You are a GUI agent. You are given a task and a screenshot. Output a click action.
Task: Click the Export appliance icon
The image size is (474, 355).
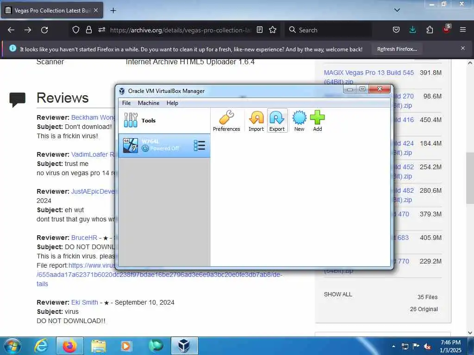[277, 121]
